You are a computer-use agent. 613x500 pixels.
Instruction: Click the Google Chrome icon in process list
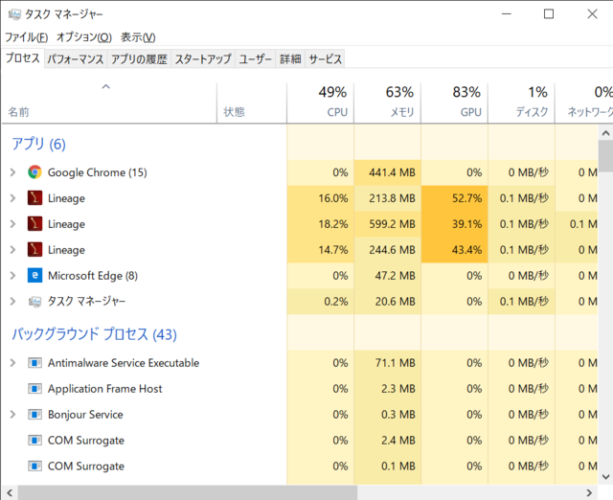pos(34,172)
